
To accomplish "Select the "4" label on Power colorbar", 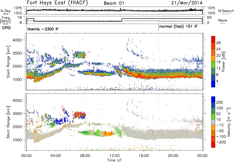I will click(x=217, y=81).
